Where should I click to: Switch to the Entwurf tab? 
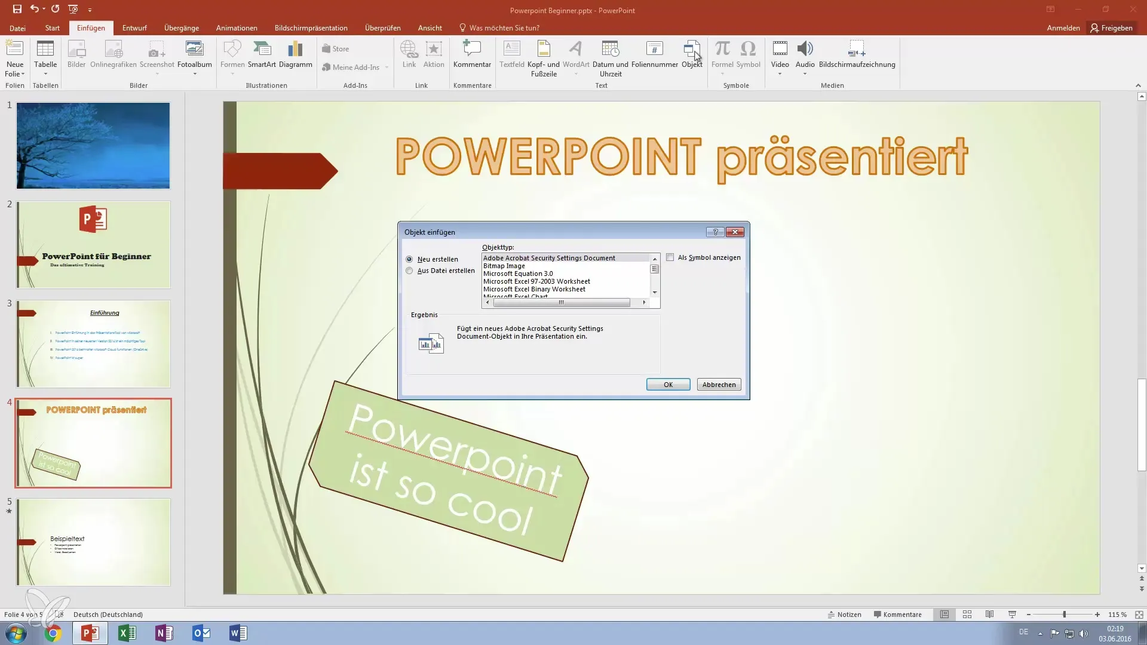tap(134, 28)
